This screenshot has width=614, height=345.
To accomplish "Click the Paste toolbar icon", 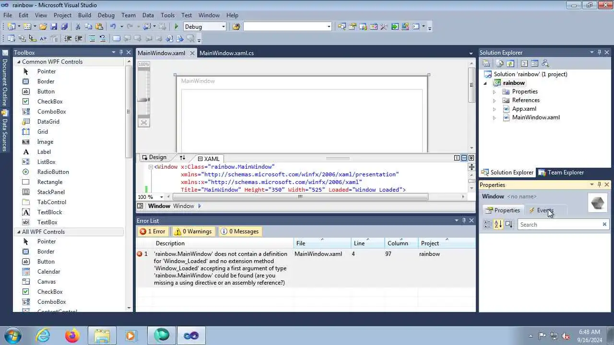I will click(99, 27).
